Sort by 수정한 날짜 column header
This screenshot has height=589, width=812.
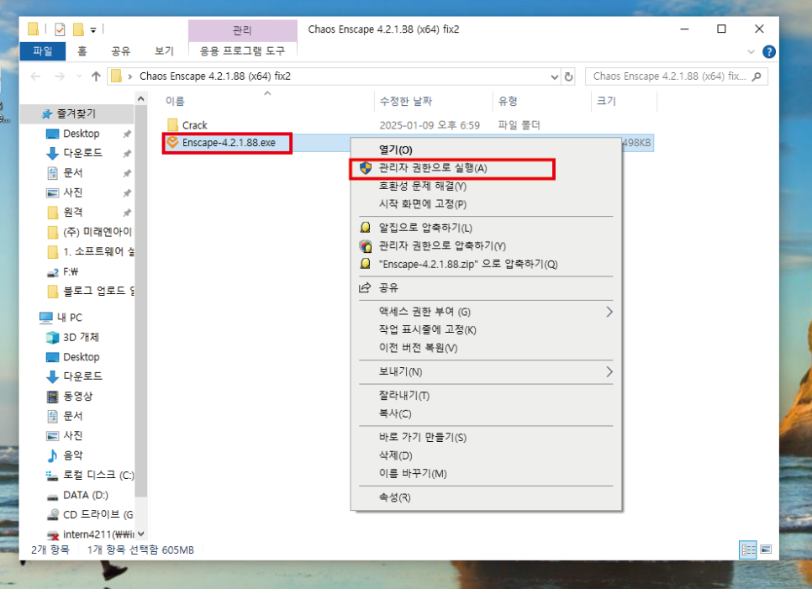(405, 101)
